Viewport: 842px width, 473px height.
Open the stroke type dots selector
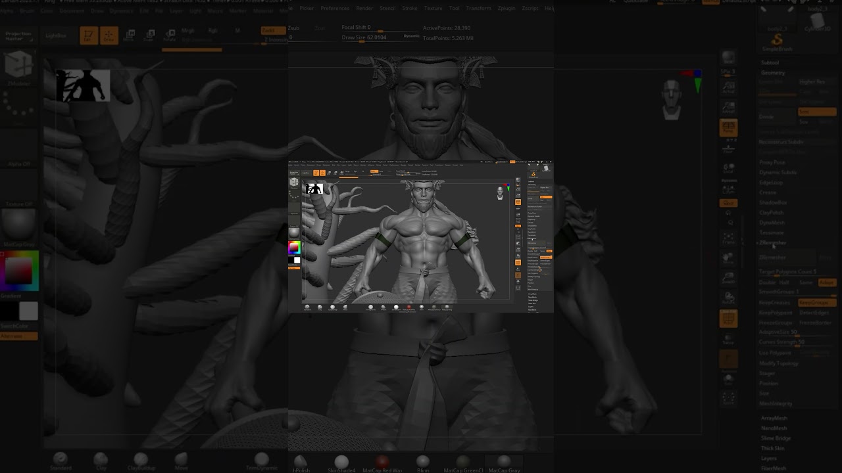pyautogui.click(x=19, y=106)
